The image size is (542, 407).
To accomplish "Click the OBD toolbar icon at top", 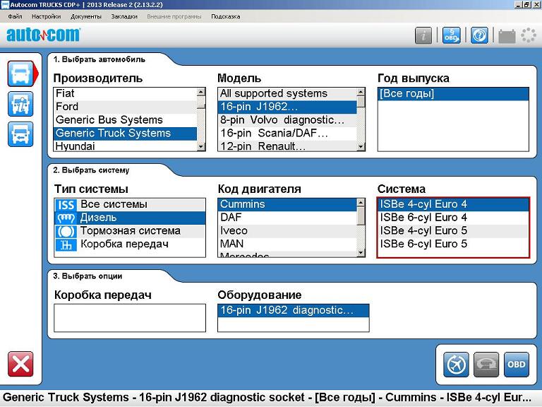I will pos(451,35).
